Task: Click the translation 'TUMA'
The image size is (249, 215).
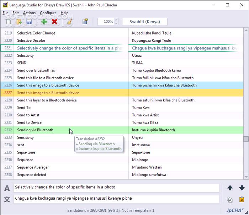Action: pos(137,63)
